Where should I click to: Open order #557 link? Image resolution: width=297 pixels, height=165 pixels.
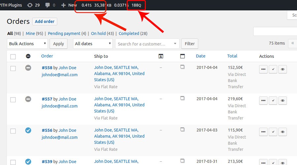pos(47,99)
